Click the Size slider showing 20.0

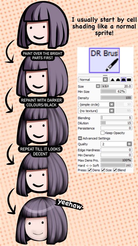point(116,86)
